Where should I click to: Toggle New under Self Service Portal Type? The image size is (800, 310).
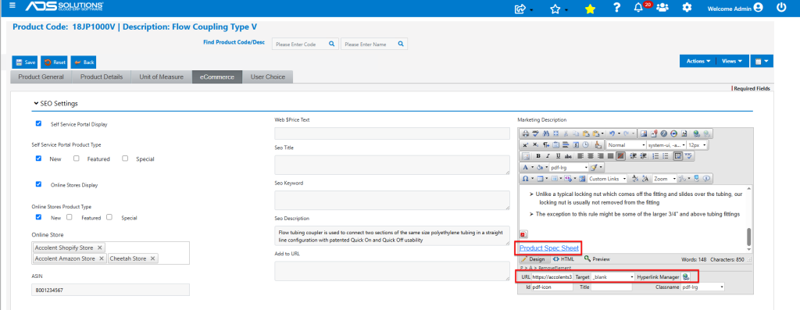pos(39,159)
